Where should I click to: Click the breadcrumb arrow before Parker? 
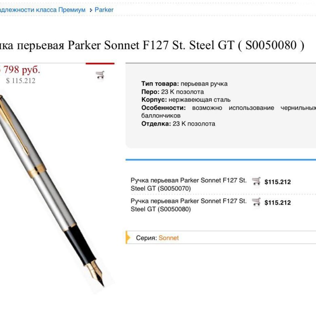tap(91, 10)
